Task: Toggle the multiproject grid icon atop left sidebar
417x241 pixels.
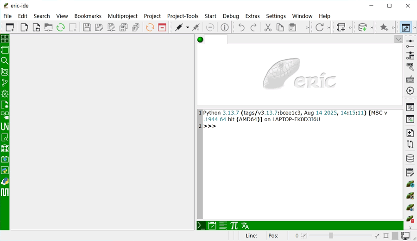Action: point(5,39)
